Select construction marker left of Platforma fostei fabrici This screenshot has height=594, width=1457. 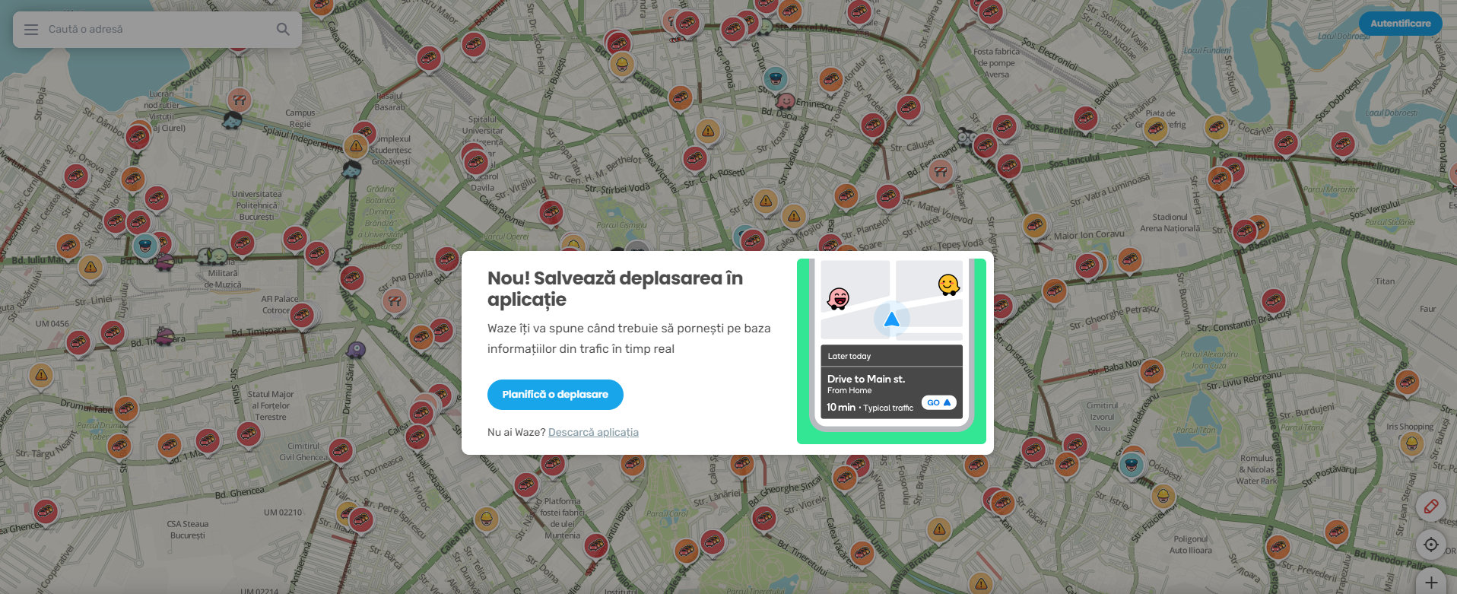(487, 520)
